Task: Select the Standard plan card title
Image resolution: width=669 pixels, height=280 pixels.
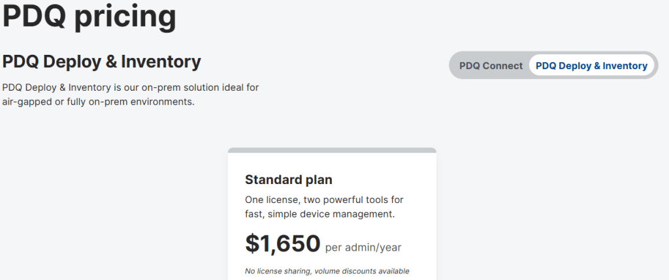Action: [289, 179]
